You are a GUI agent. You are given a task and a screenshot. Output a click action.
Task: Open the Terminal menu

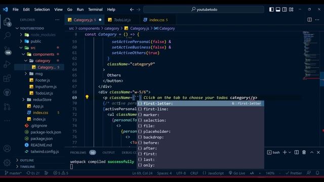coord(95,10)
